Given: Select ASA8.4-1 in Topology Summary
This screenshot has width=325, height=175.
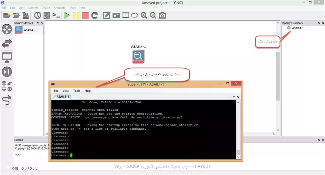Looking at the screenshot, I should pos(298,28).
